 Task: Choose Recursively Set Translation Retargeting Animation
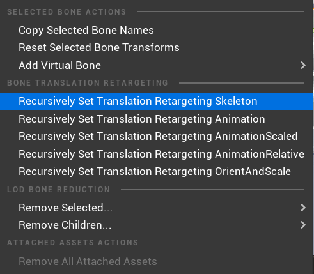pos(157,119)
